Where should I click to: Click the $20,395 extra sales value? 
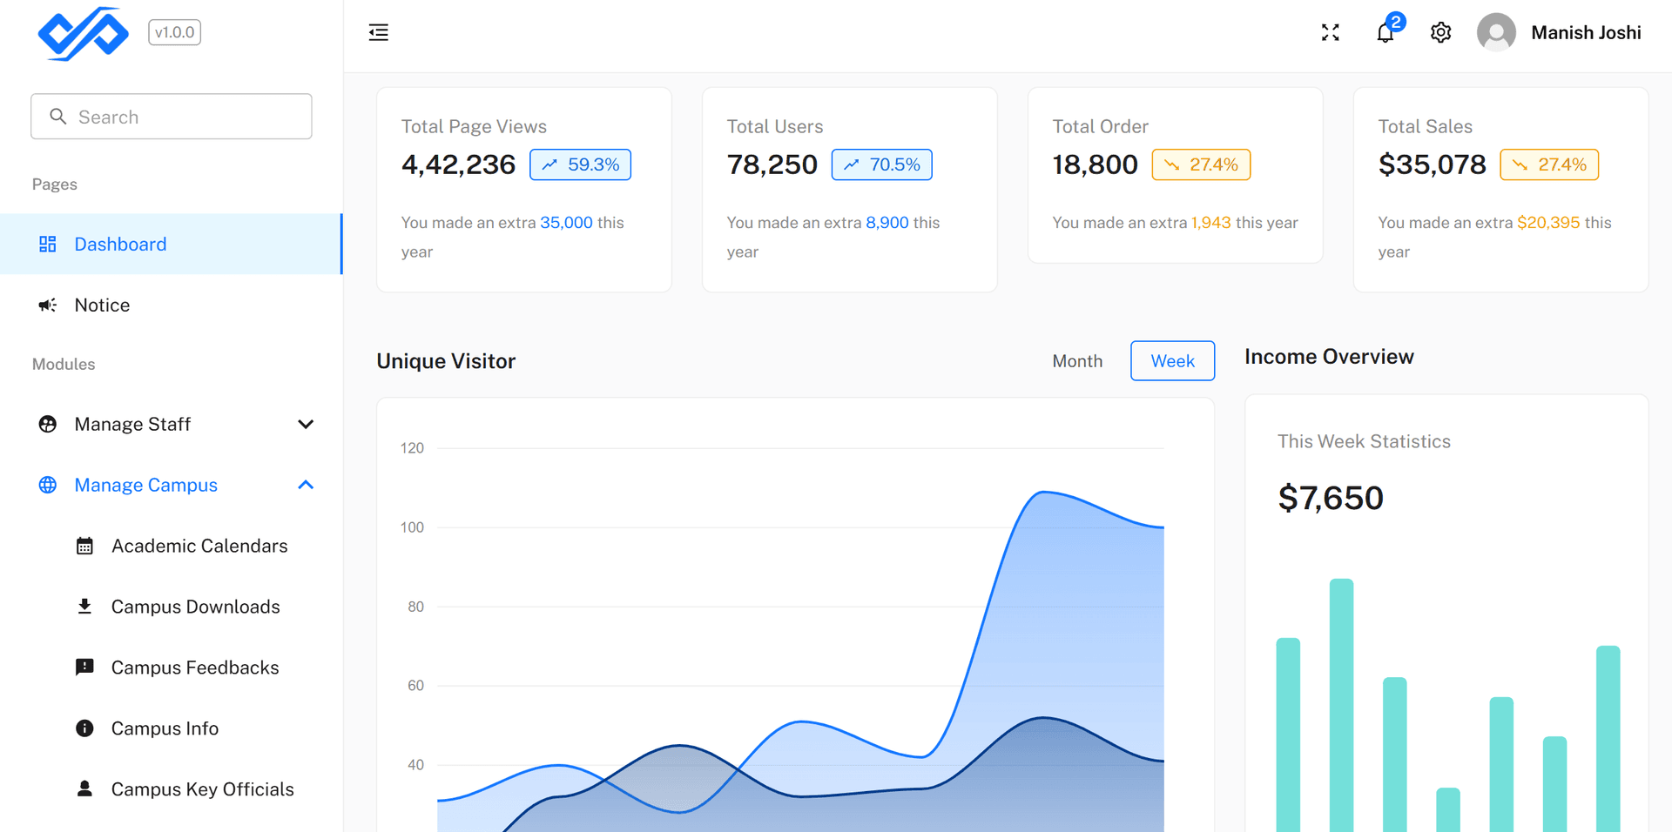point(1548,223)
